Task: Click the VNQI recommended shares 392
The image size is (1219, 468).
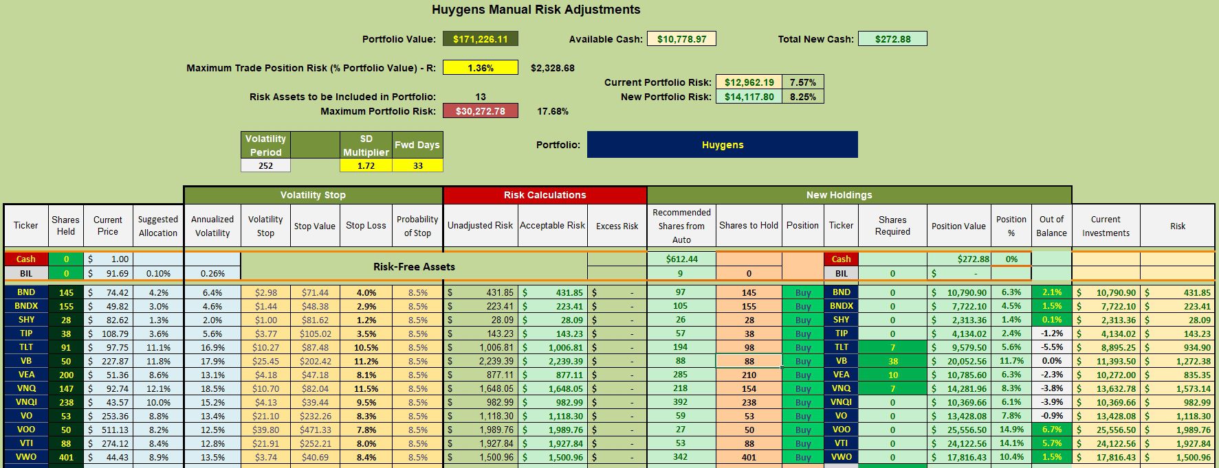Action: pos(681,402)
